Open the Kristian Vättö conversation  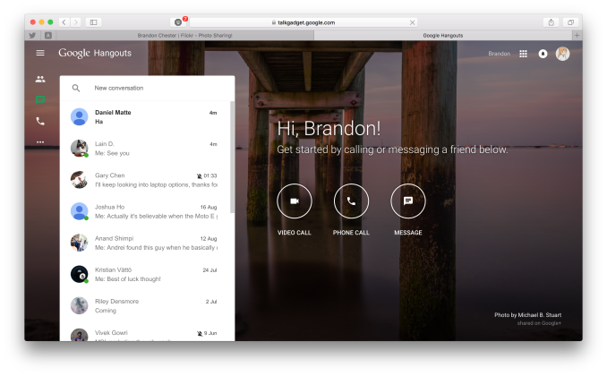[x=145, y=274]
